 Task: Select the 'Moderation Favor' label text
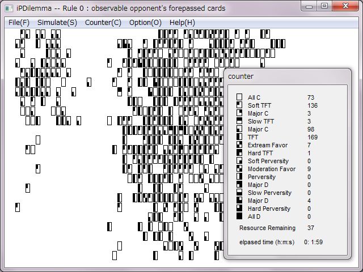click(272, 169)
